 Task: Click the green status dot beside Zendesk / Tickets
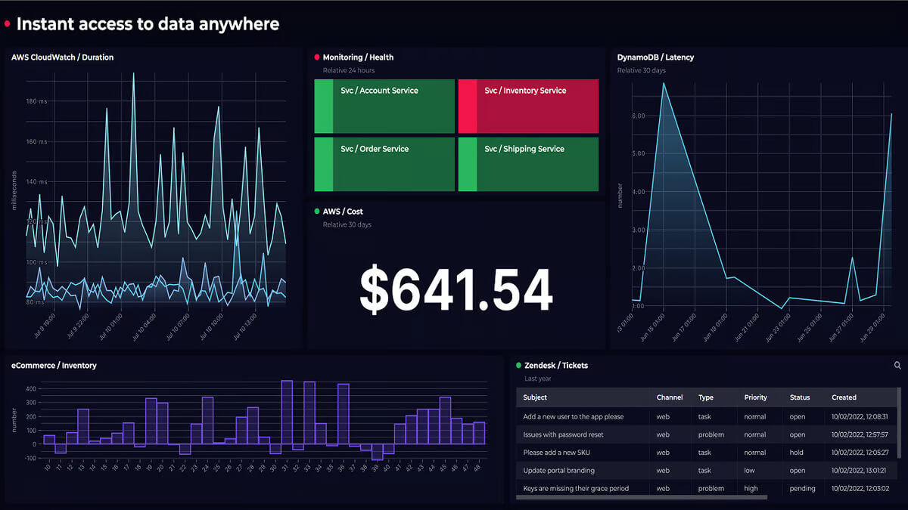(x=519, y=366)
